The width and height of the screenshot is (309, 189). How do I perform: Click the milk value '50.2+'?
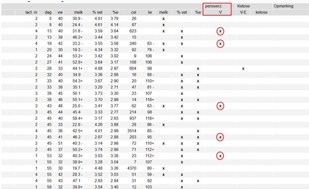77,150
